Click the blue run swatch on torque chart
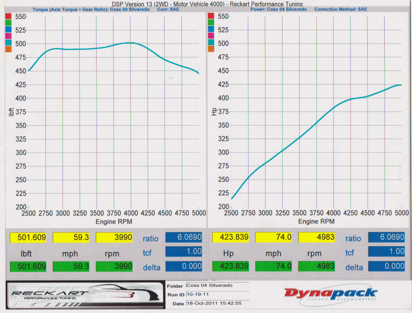 tap(8, 29)
